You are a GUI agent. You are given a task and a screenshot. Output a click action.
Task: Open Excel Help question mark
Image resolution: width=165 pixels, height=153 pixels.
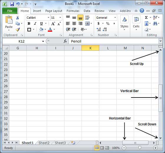point(142,11)
